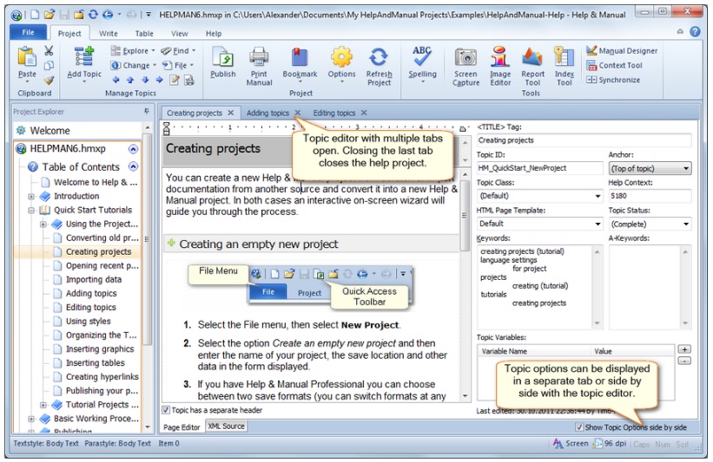713x462 pixels.
Task: Switch to XML Source tab
Action: 227,426
